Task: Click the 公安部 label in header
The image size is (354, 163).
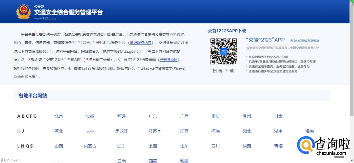Action: point(39,6)
